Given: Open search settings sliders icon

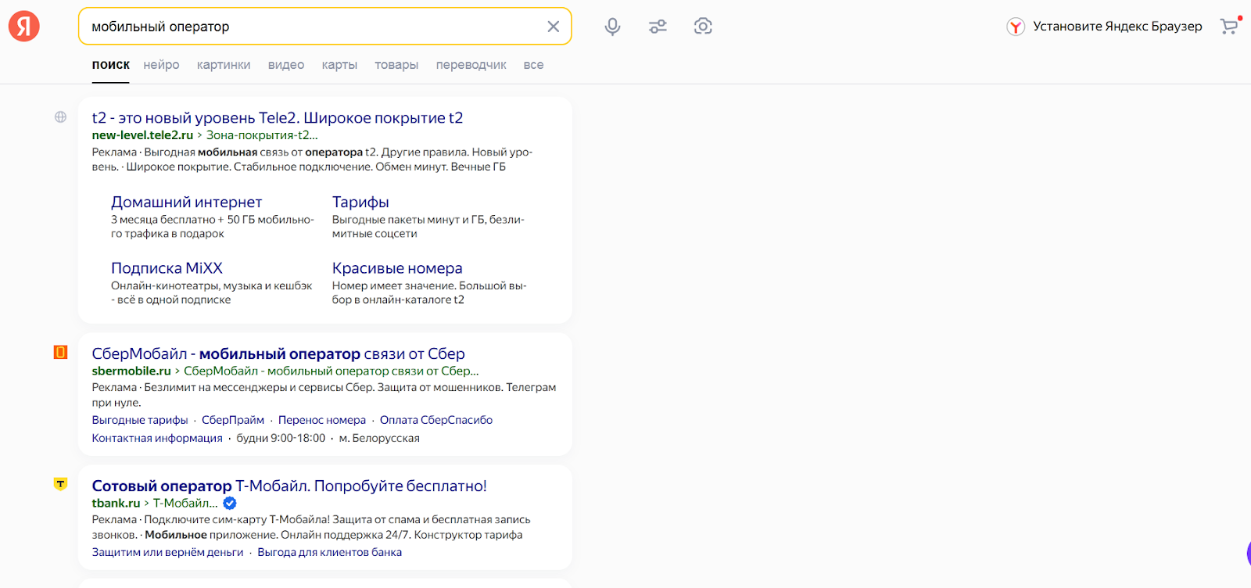Looking at the screenshot, I should click(x=658, y=27).
